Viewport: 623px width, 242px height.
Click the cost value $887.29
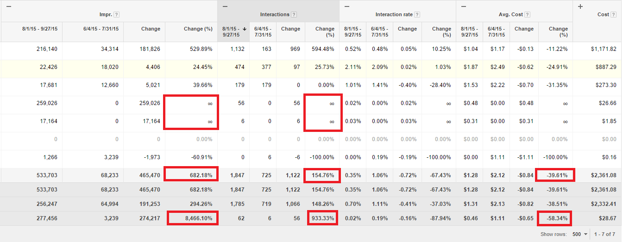click(606, 67)
